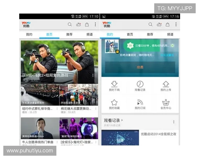Image resolution: width=199 pixels, height=159 pixels.
Task: Open 我的下载 downloads icon
Action: (114, 84)
